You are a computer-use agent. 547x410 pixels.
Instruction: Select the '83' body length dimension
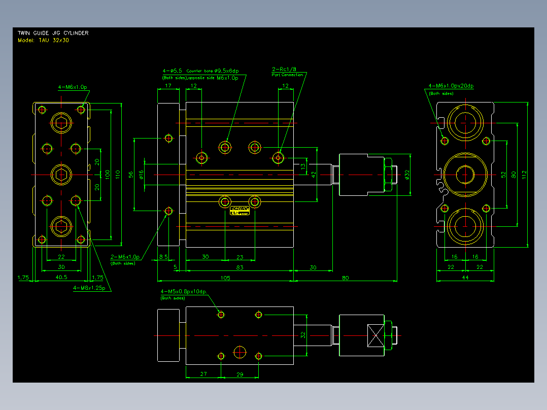(240, 267)
